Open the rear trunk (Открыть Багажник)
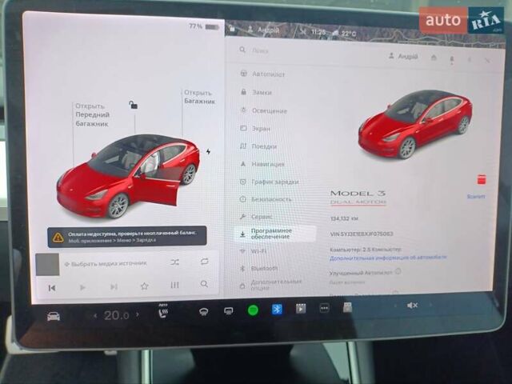The width and height of the screenshot is (512, 384). (x=199, y=97)
